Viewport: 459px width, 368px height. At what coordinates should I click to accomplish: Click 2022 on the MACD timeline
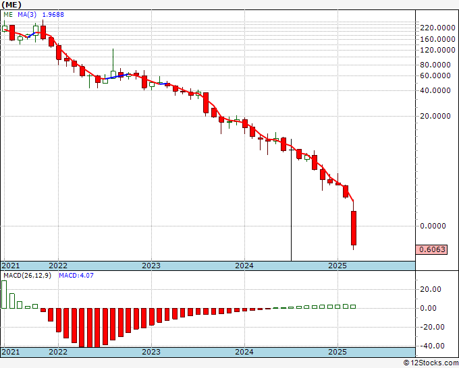58,352
